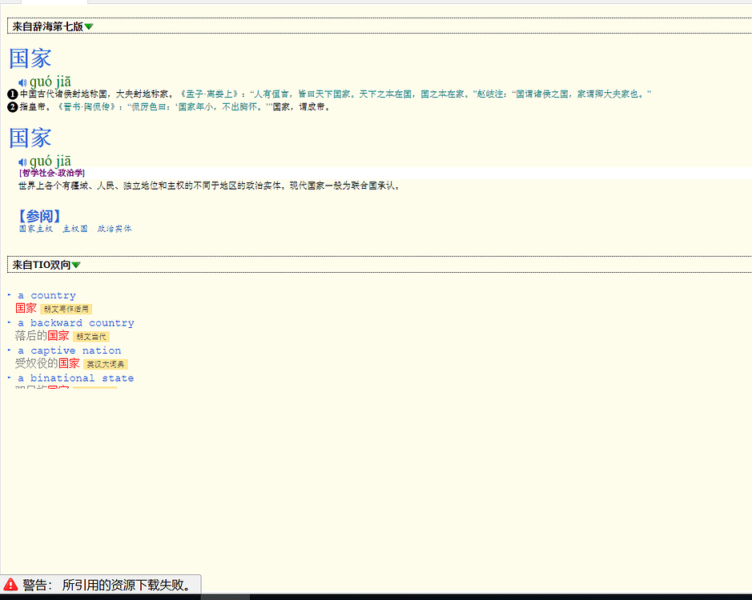Click the sense number 2 bullet
The image size is (752, 600).
(13, 107)
